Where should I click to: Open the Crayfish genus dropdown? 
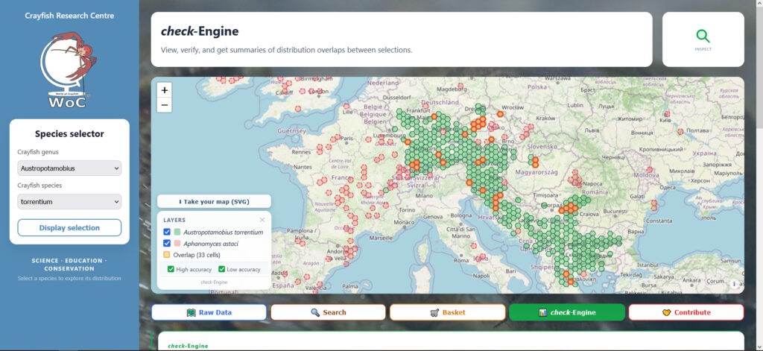pyautogui.click(x=69, y=168)
